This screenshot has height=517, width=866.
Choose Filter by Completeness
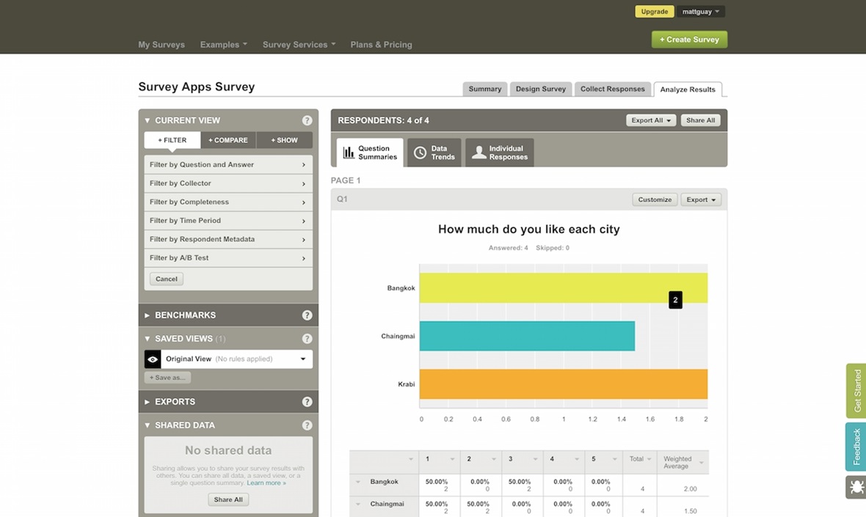228,202
